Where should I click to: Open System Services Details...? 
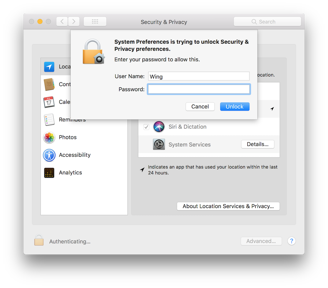(x=258, y=144)
